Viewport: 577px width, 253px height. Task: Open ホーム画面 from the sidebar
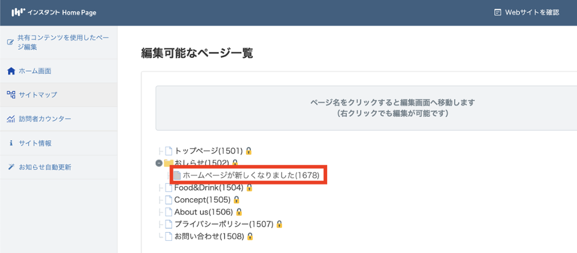(x=35, y=71)
